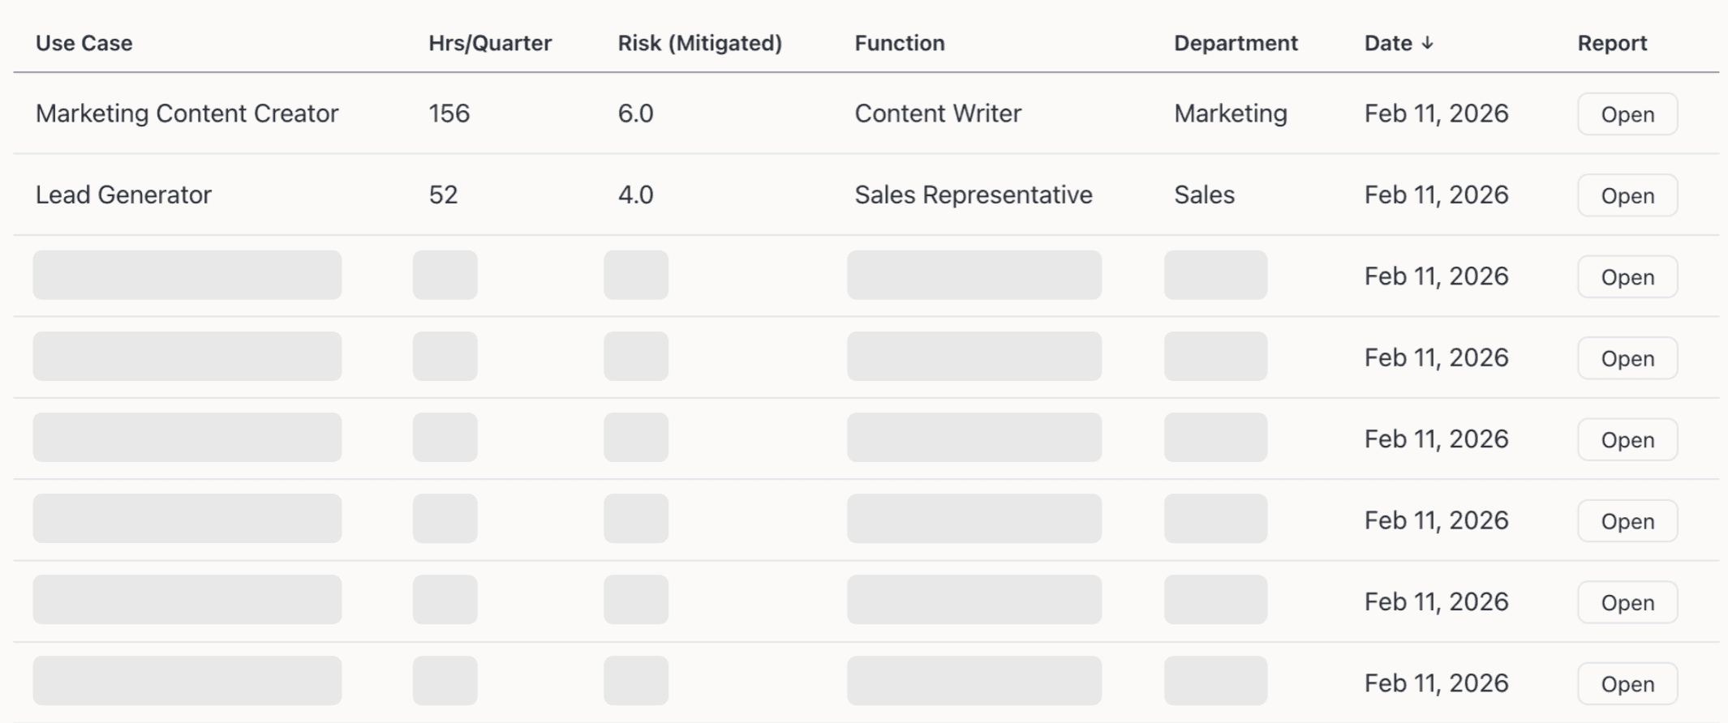Sort by Risk (Mitigated) column header
Screen dimensions: 1728x723
pyautogui.click(x=699, y=43)
